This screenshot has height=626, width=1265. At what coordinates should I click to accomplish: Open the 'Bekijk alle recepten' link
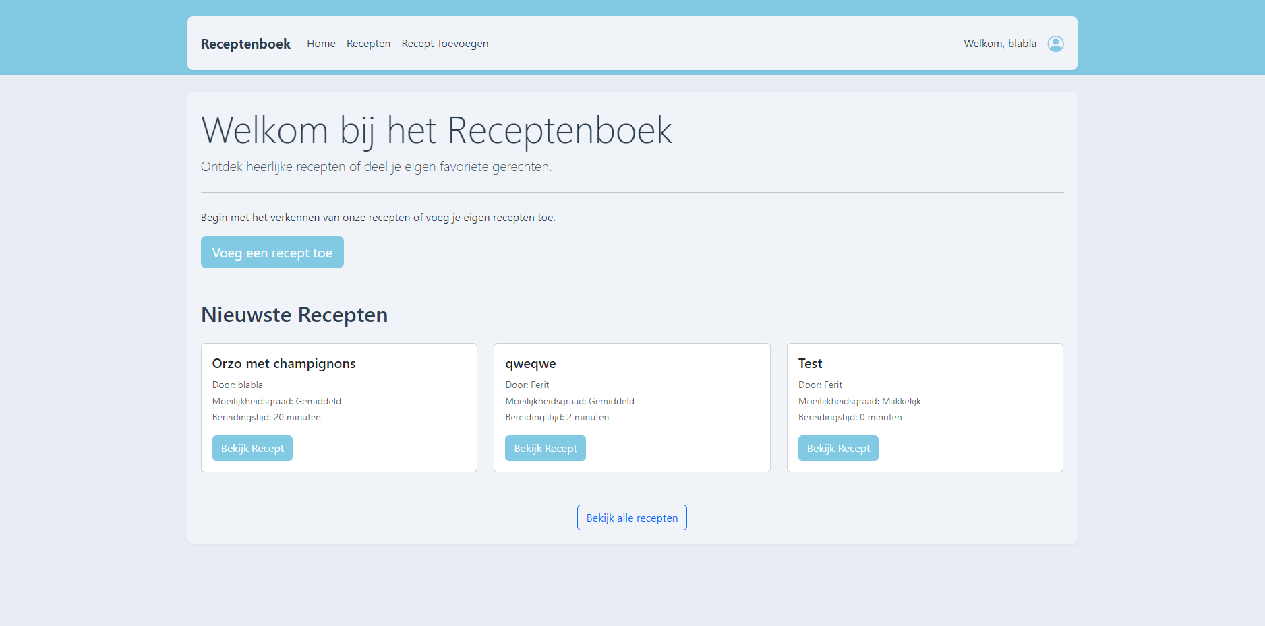click(632, 518)
